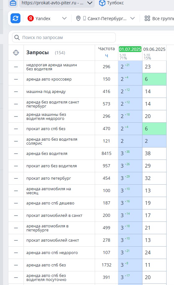Toggle the dash marker for «машина под аренду»
This screenshot has height=285, width=174.
tap(16, 92)
